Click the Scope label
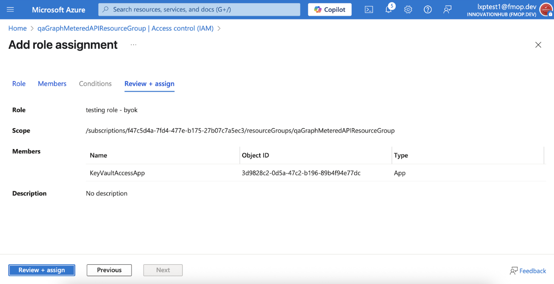 21,130
